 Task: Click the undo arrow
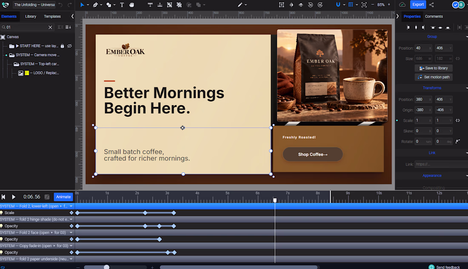coord(60,5)
